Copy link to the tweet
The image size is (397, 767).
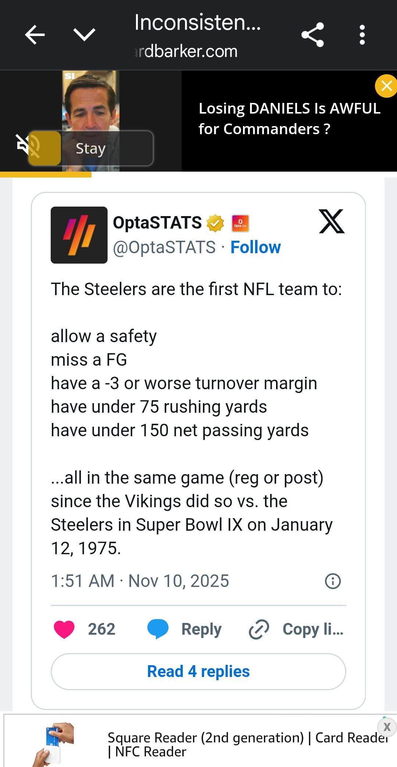pos(296,629)
